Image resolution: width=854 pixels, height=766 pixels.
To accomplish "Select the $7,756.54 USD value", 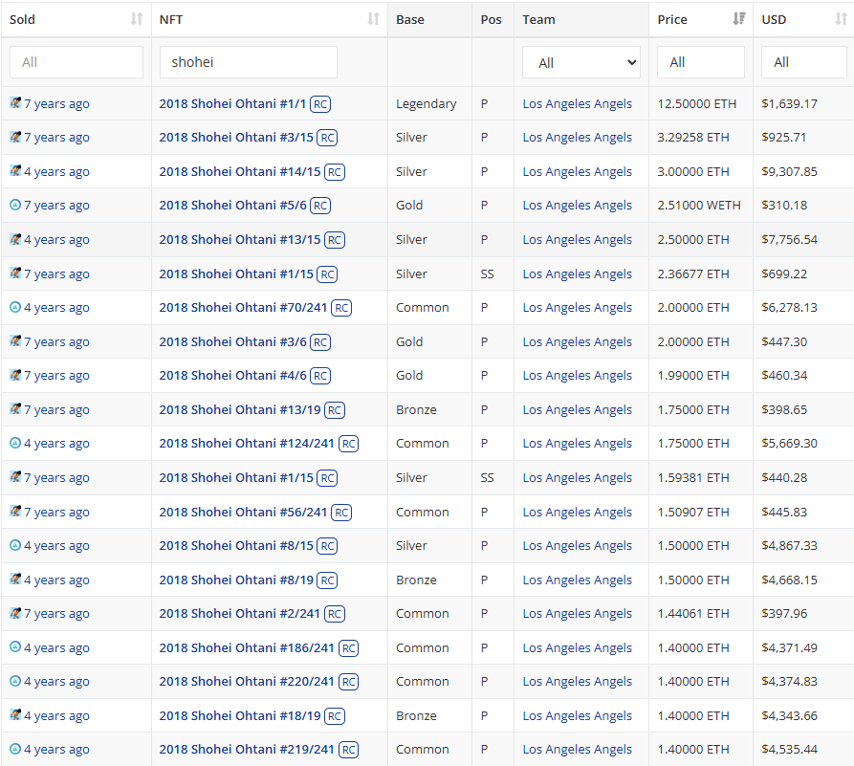I will (x=789, y=239).
